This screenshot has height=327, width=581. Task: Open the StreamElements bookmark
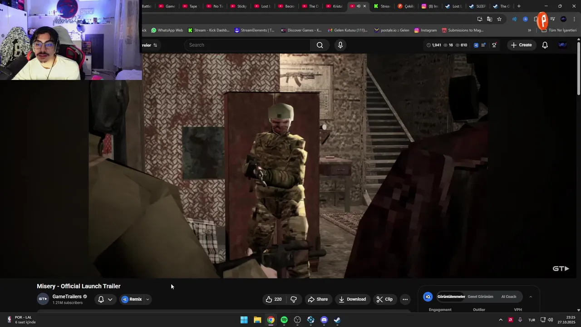click(254, 30)
